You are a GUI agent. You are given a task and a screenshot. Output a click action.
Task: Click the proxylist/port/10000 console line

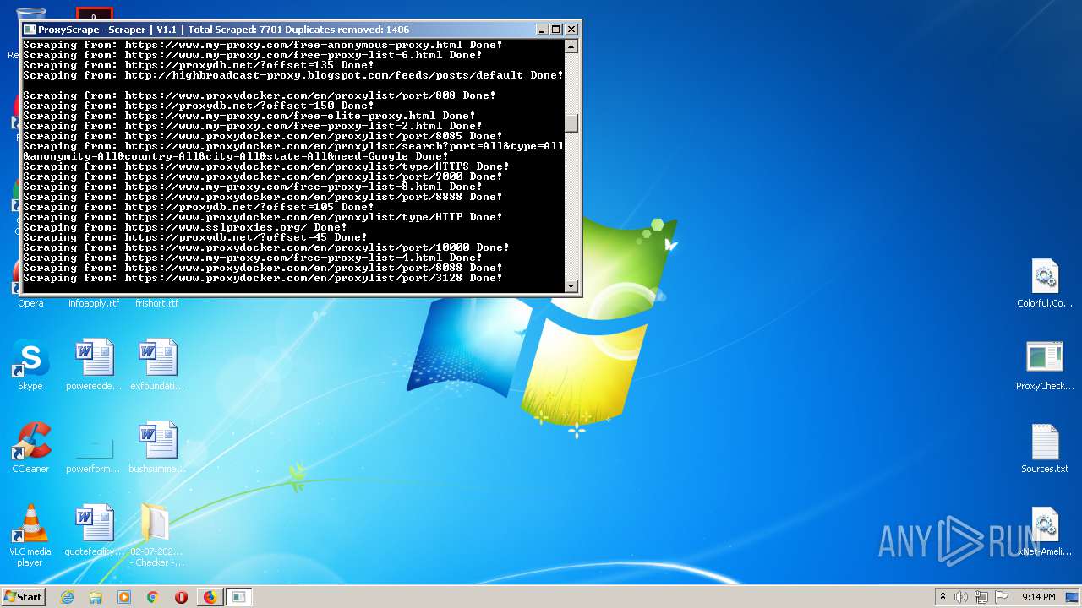click(x=266, y=247)
